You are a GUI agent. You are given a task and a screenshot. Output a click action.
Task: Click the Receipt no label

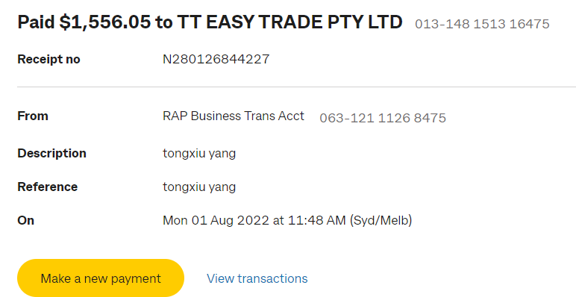point(48,59)
